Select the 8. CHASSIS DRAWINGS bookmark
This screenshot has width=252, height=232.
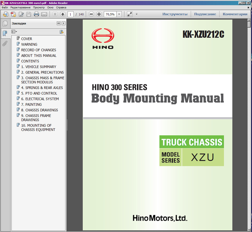(x=39, y=110)
